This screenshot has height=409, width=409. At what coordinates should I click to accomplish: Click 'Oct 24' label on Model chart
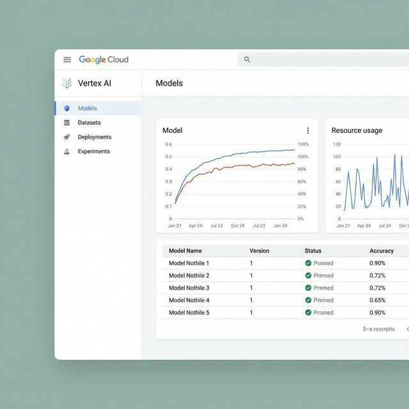(x=238, y=226)
